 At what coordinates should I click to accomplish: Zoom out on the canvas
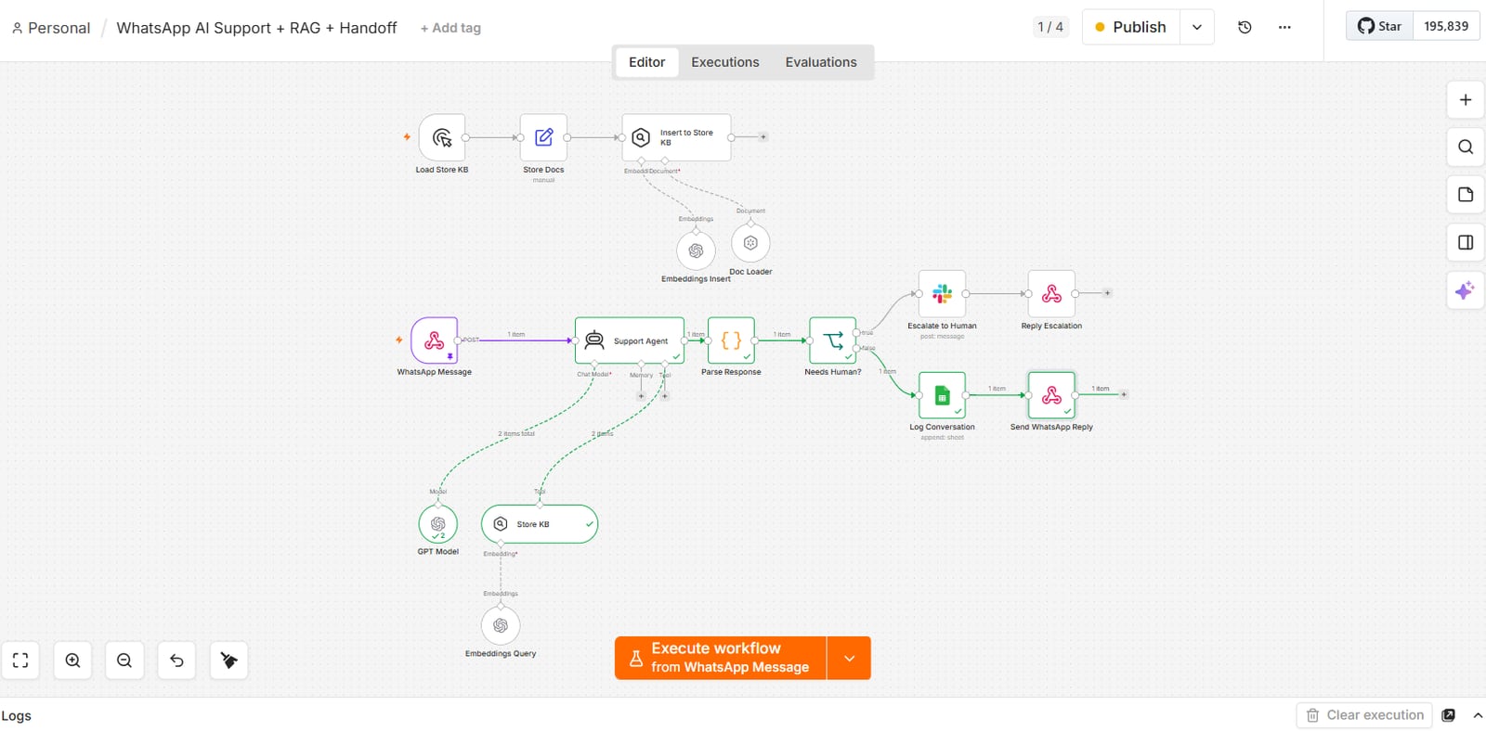click(x=124, y=660)
